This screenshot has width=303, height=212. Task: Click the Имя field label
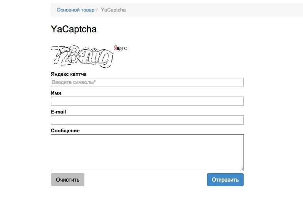[56, 93]
